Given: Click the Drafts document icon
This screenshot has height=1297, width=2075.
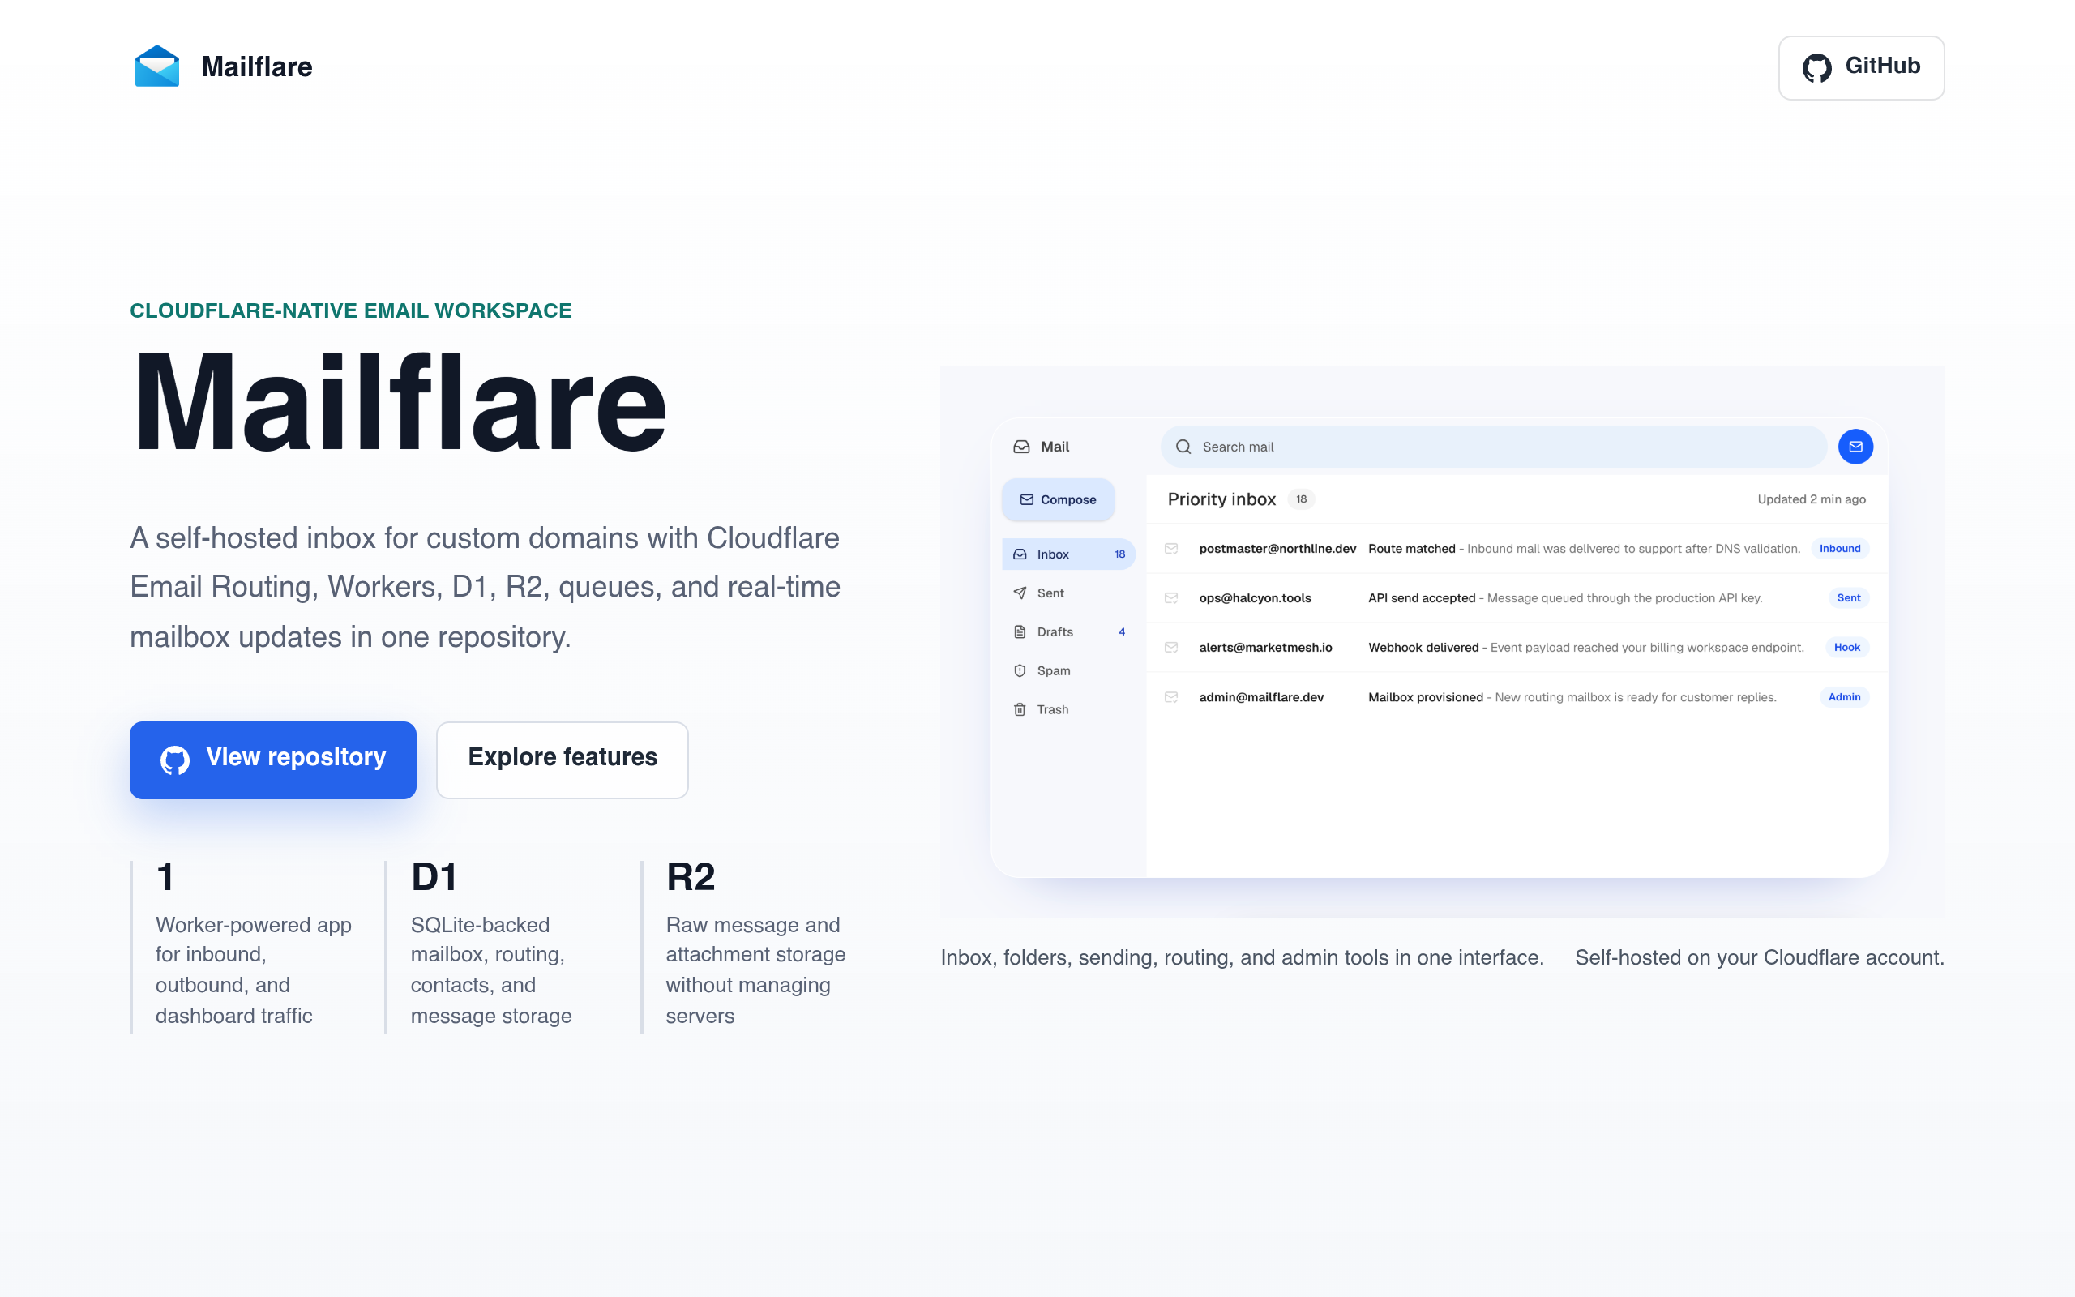Looking at the screenshot, I should (x=1020, y=632).
